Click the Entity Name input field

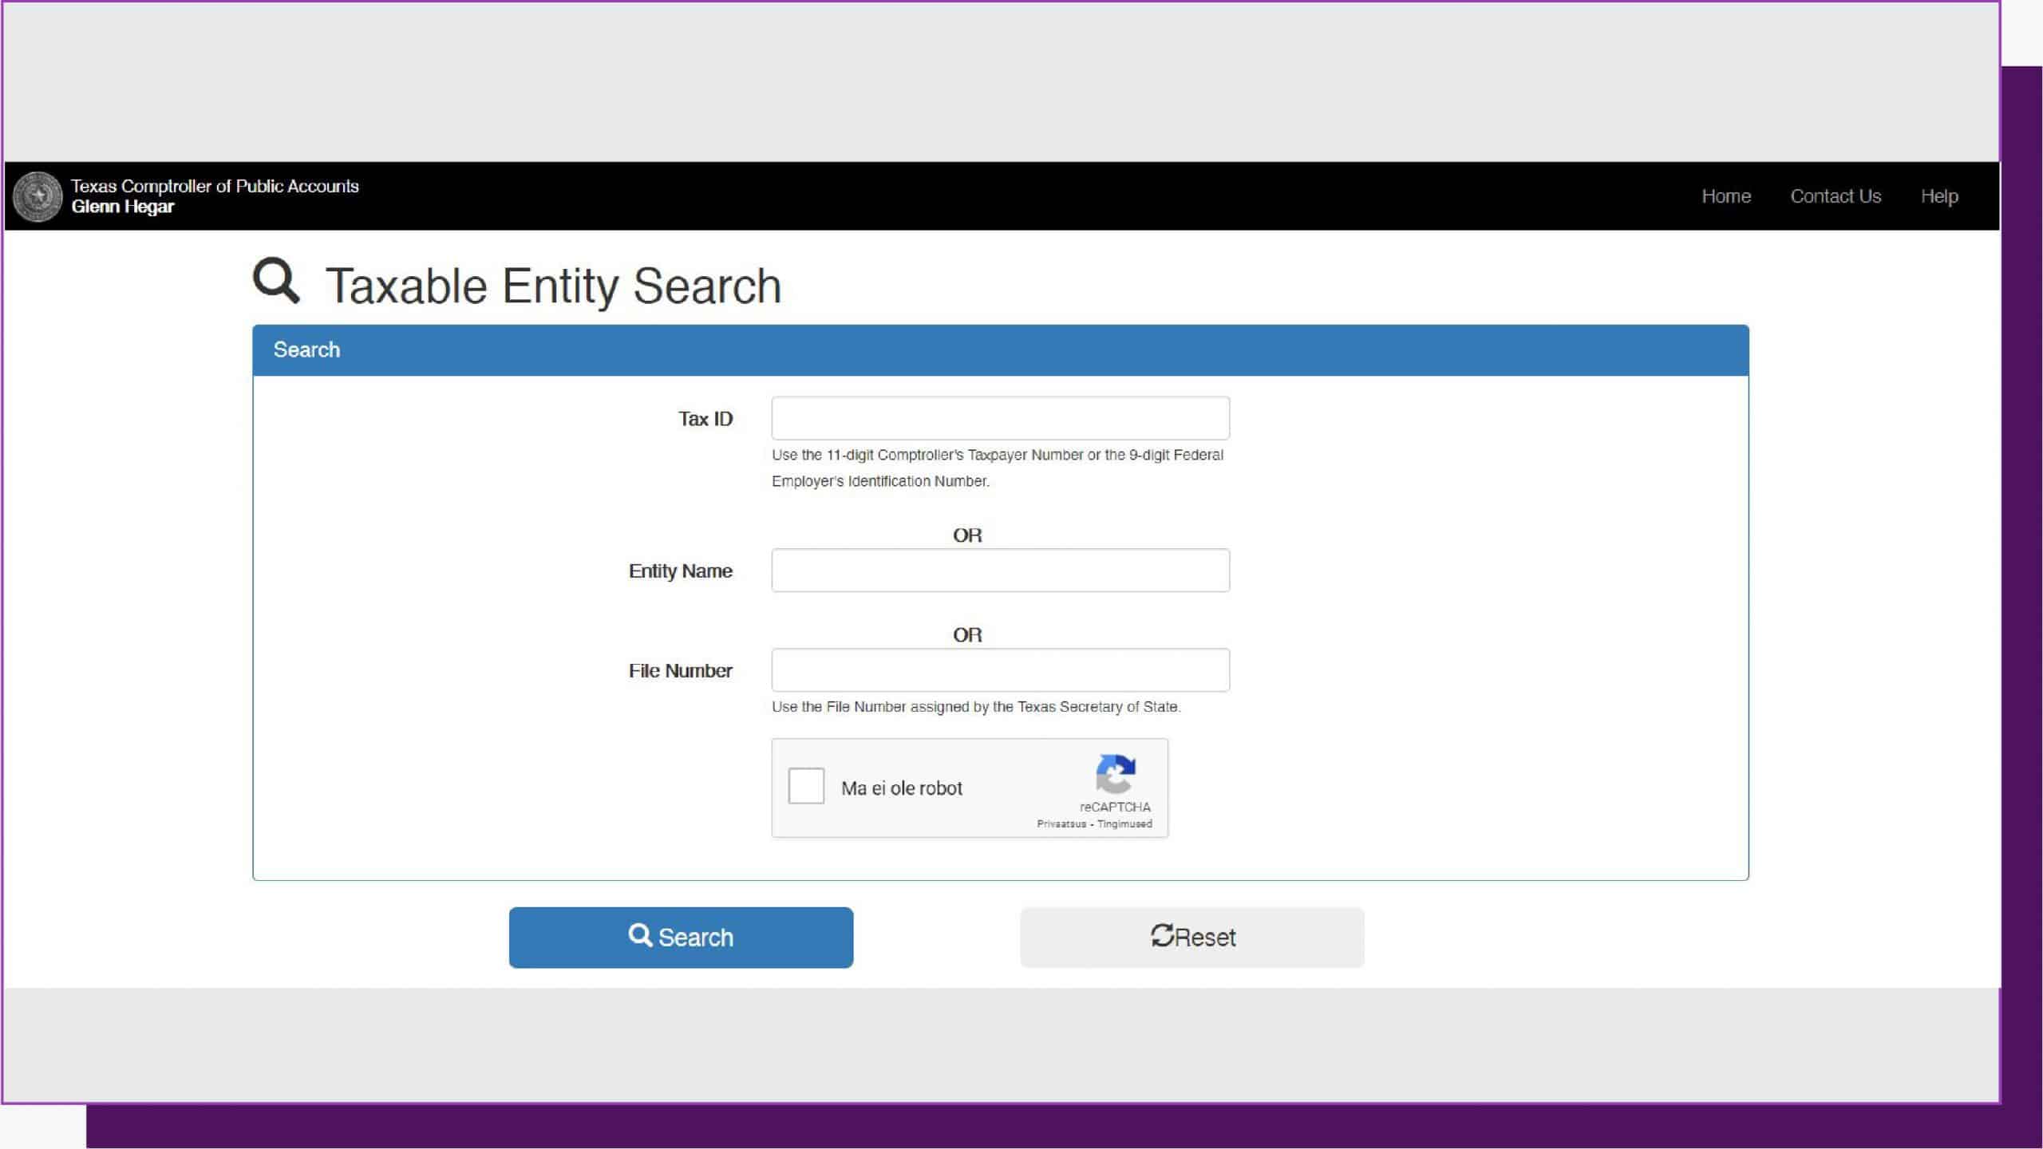click(x=1001, y=570)
